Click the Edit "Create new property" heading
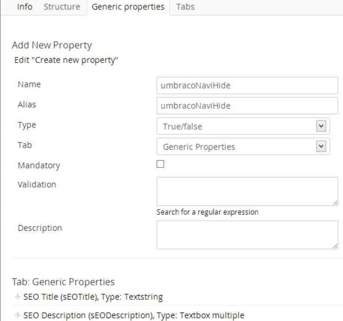The image size is (343, 321). coord(66,60)
